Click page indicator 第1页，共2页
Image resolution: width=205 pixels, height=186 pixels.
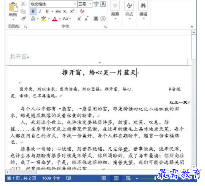22,178
